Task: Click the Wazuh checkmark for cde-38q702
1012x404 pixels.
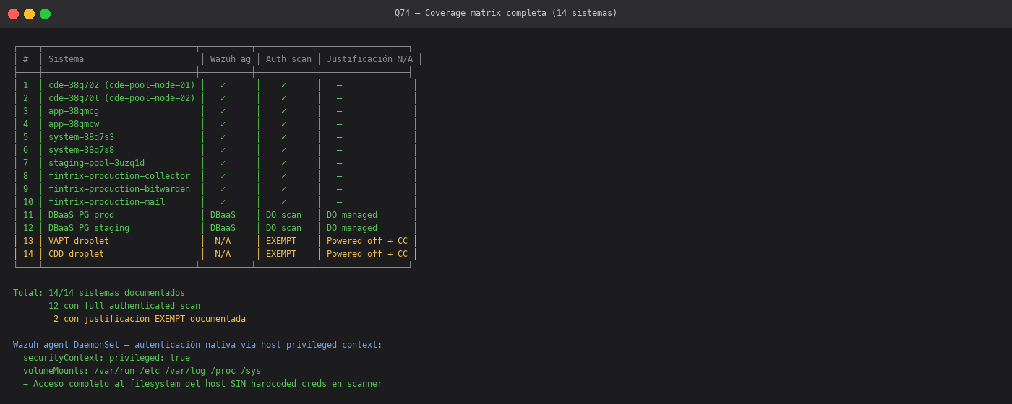Action: click(x=223, y=85)
